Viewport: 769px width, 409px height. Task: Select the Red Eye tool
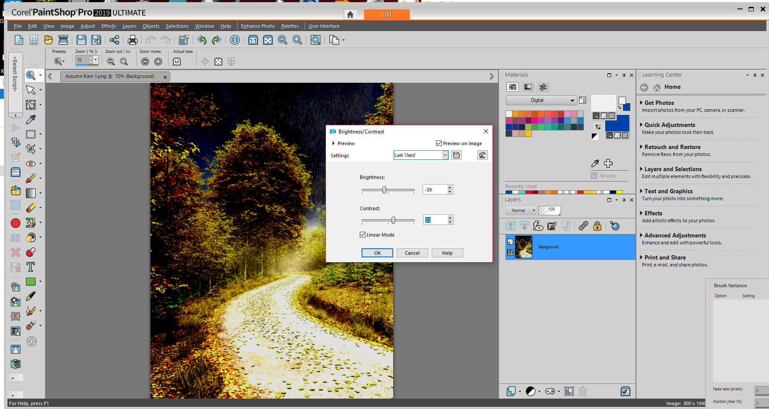31,164
